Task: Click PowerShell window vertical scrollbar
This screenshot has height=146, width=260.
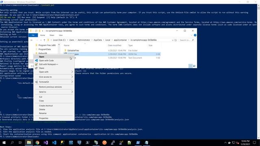Action: pos(258,71)
